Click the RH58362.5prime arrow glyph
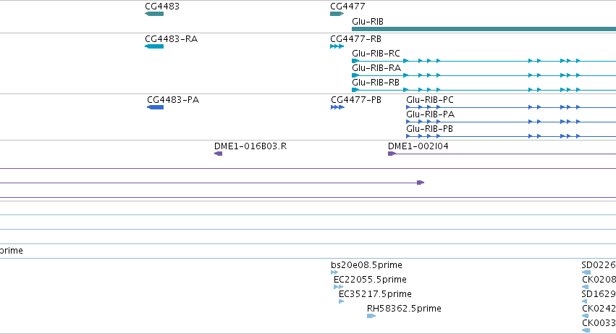The image size is (616, 334). tap(371, 316)
